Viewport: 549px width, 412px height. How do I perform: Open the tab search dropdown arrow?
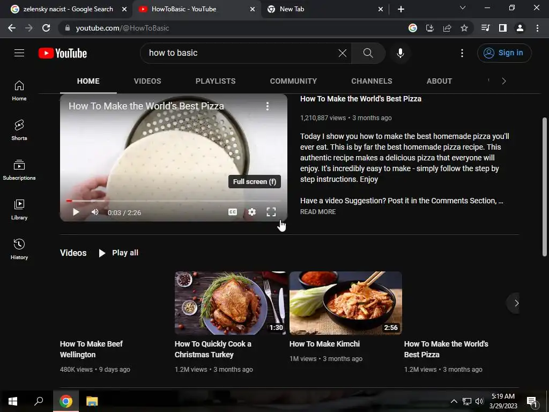tap(463, 8)
